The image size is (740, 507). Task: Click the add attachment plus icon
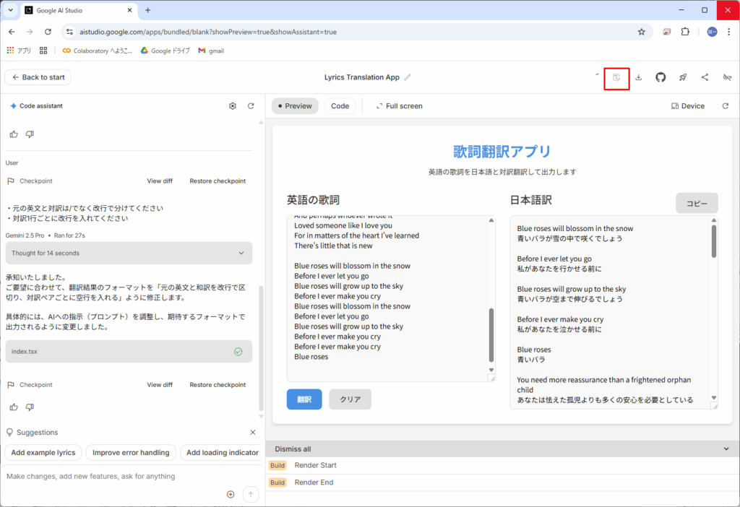(x=231, y=494)
